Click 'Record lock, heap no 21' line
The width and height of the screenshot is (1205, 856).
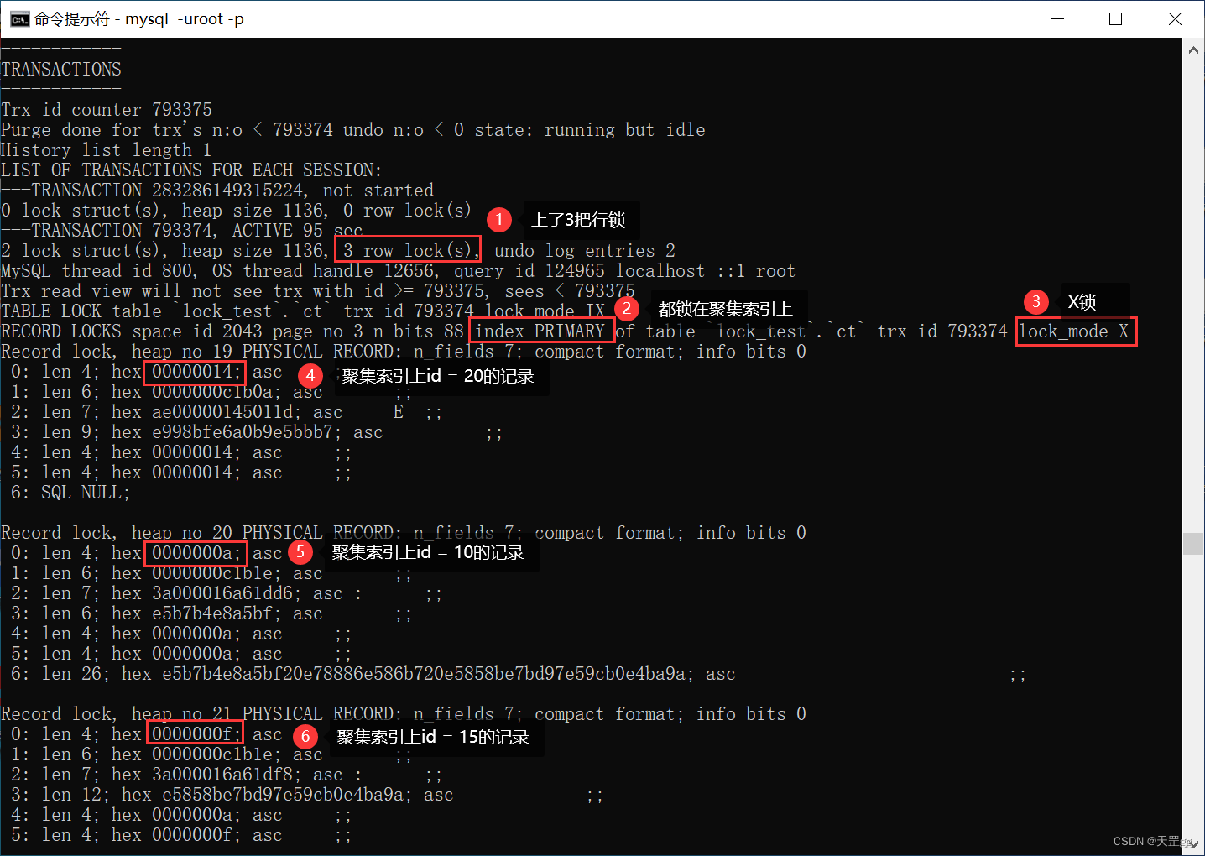404,714
